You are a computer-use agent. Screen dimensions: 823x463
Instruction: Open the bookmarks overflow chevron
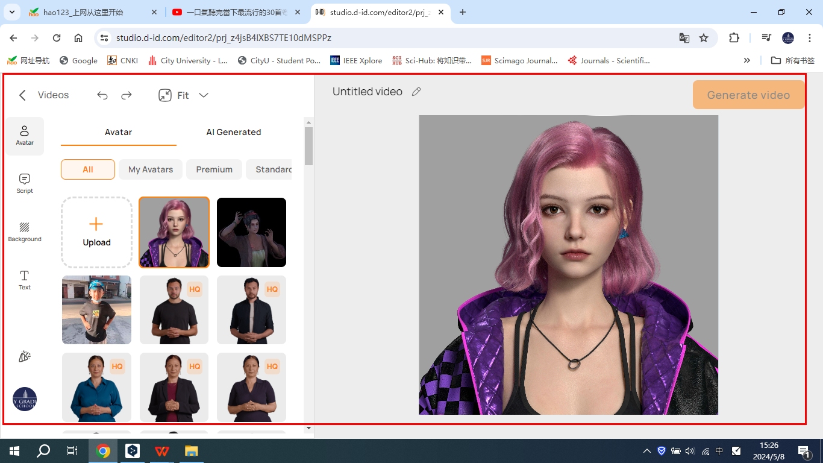coord(747,60)
